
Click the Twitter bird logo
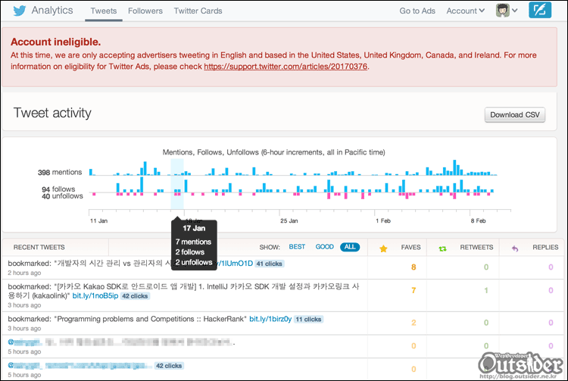[x=20, y=11]
